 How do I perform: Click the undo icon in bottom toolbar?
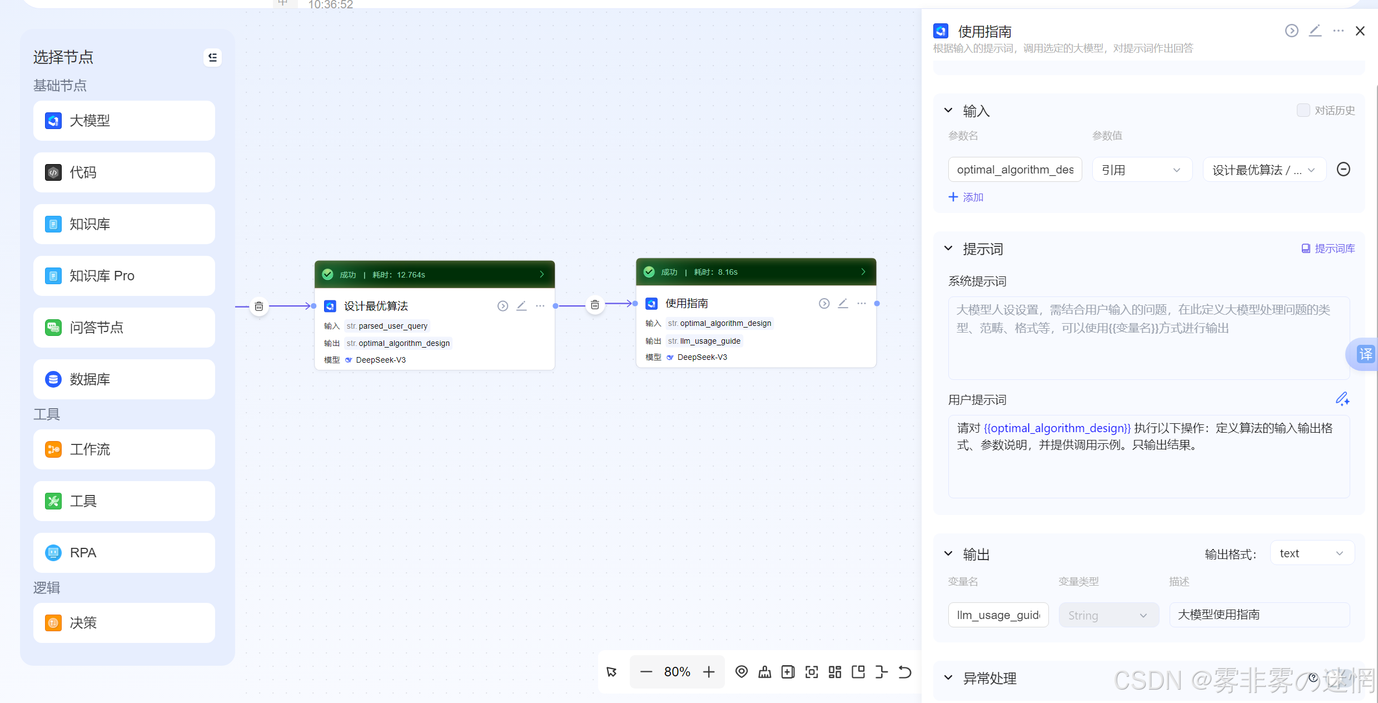[904, 672]
